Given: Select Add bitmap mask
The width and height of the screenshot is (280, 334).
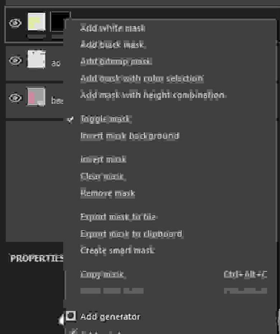Looking at the screenshot, I should [116, 61].
